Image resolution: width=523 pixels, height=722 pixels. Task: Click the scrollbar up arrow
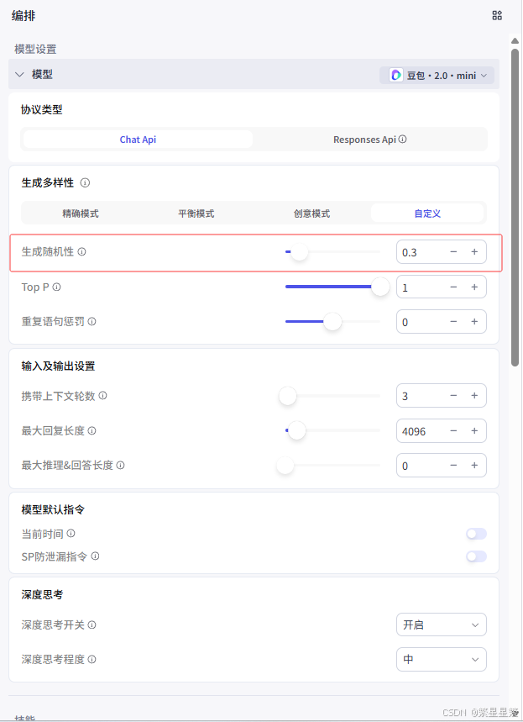tap(515, 41)
